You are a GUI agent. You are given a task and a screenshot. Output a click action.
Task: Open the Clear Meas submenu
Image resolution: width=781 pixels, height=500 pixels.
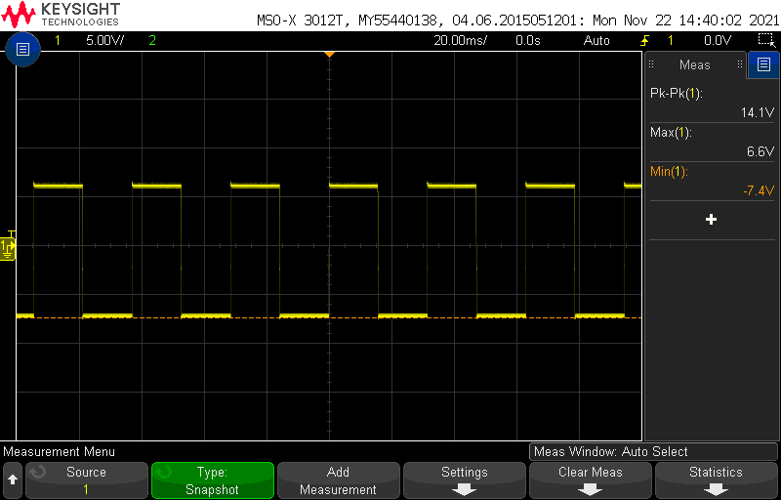[x=590, y=480]
